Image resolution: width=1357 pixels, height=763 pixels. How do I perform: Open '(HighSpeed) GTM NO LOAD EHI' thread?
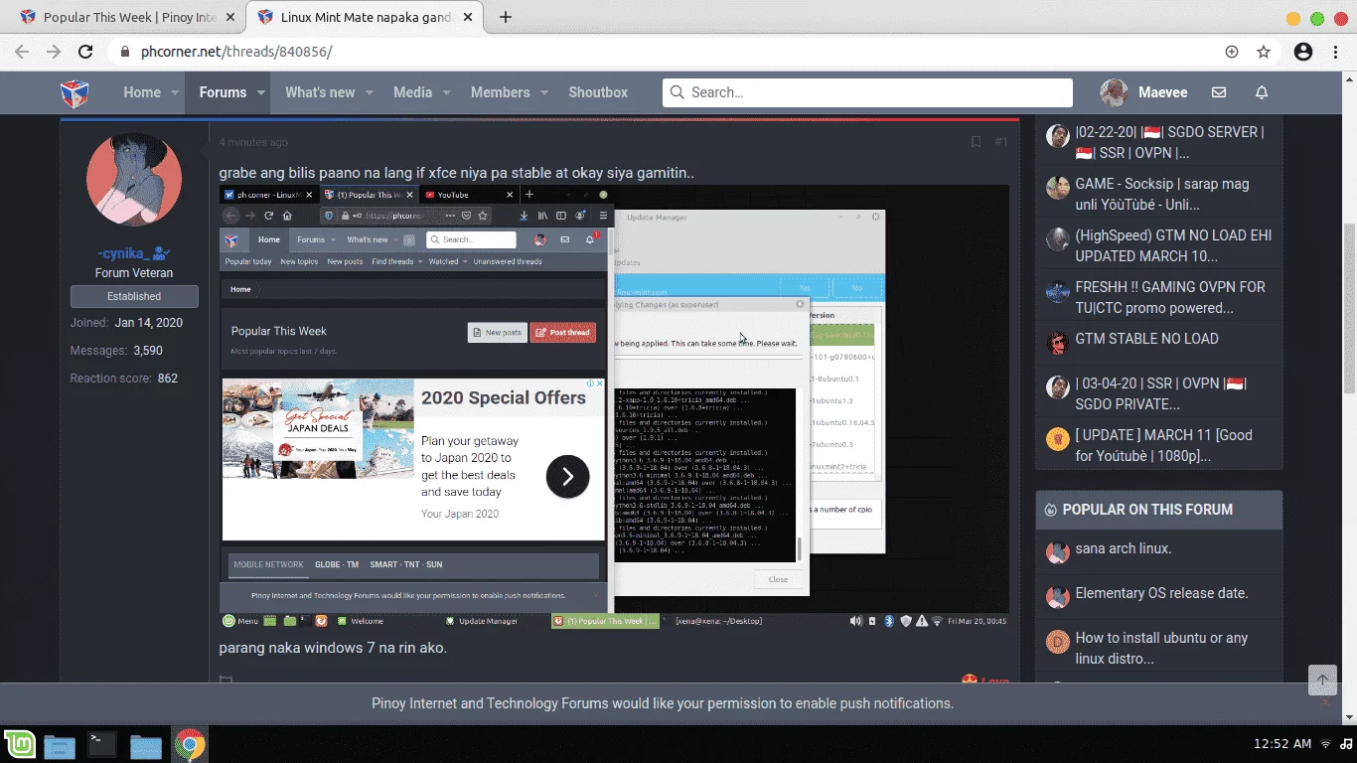click(1173, 245)
